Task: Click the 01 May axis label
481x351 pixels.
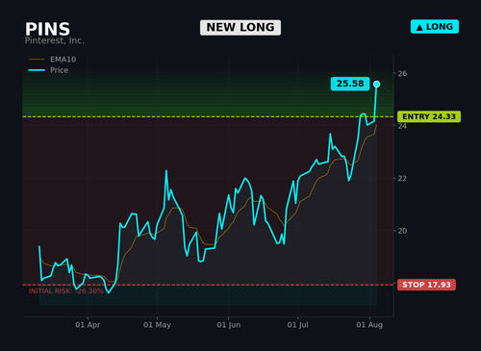Action: tap(157, 325)
